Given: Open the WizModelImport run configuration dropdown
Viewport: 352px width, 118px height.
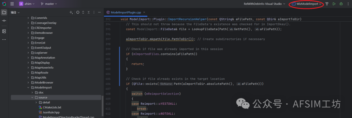Looking at the screenshot, I should pyautogui.click(x=306, y=4).
